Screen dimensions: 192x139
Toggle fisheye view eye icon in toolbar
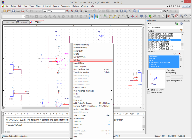click(x=86, y=11)
